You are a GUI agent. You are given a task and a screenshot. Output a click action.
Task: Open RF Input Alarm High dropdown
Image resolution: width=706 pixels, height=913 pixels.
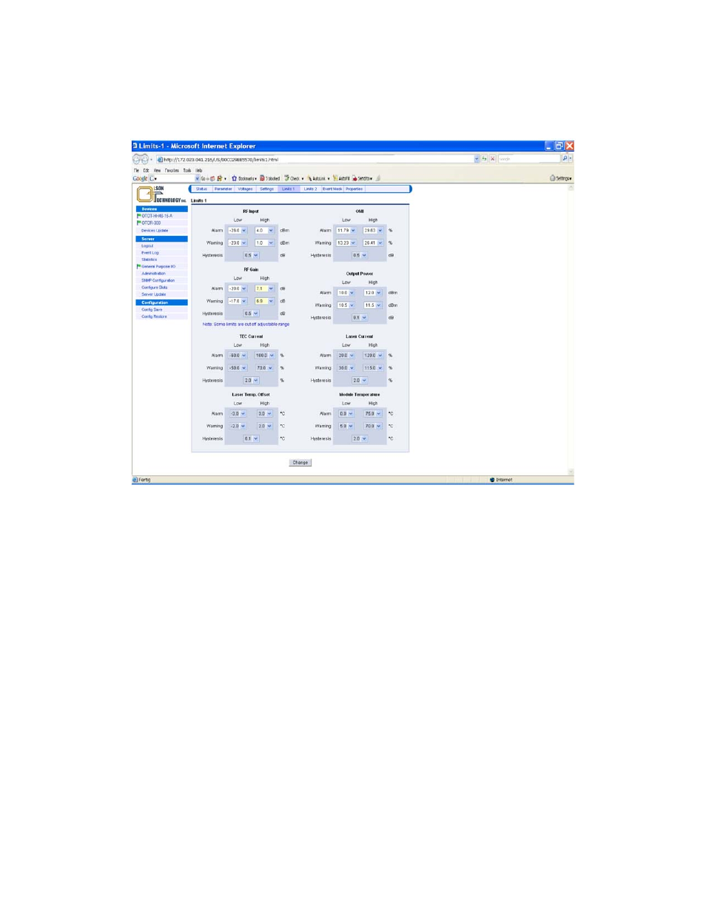point(264,231)
